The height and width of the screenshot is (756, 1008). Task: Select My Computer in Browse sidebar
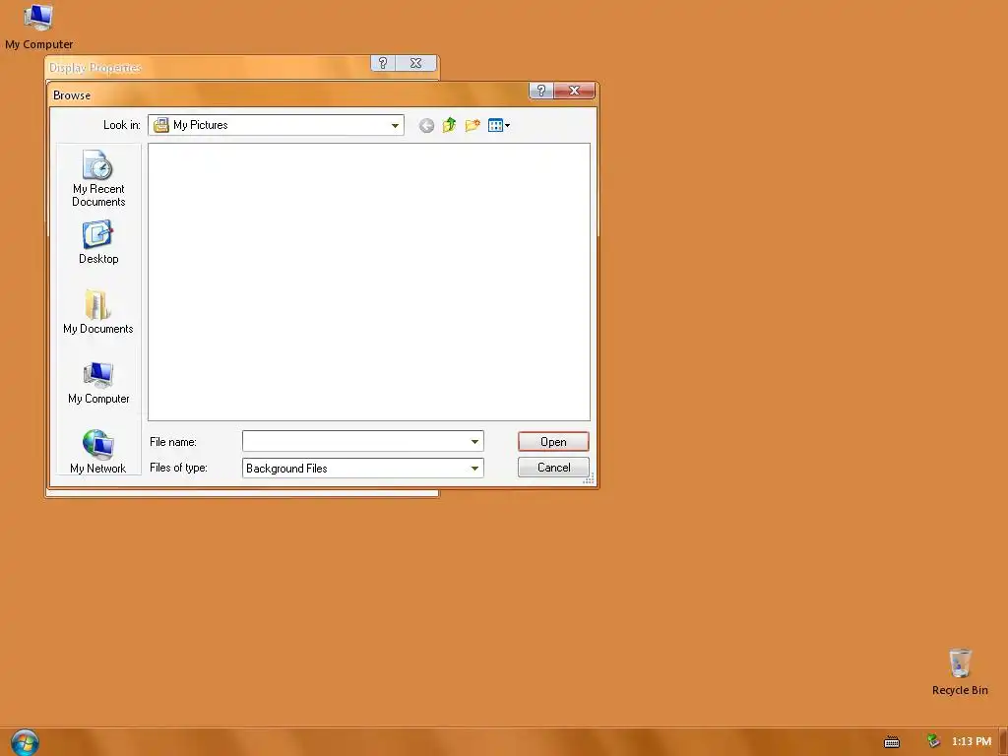pos(98,383)
